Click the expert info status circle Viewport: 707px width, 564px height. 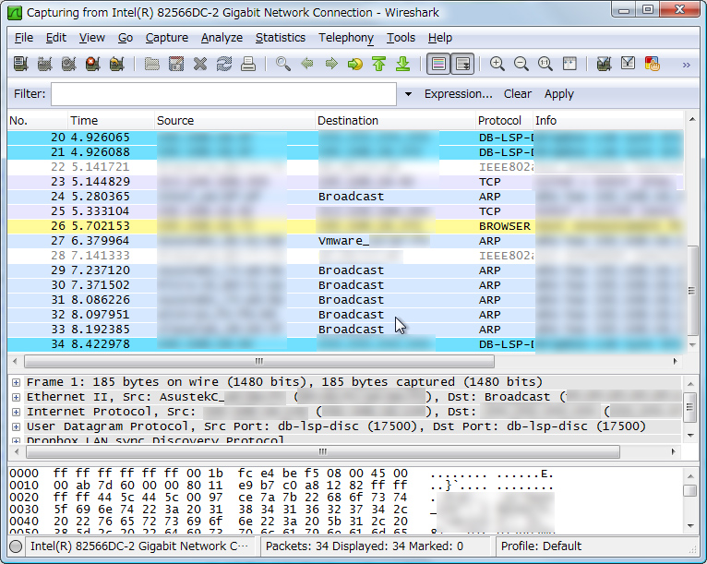tap(16, 546)
